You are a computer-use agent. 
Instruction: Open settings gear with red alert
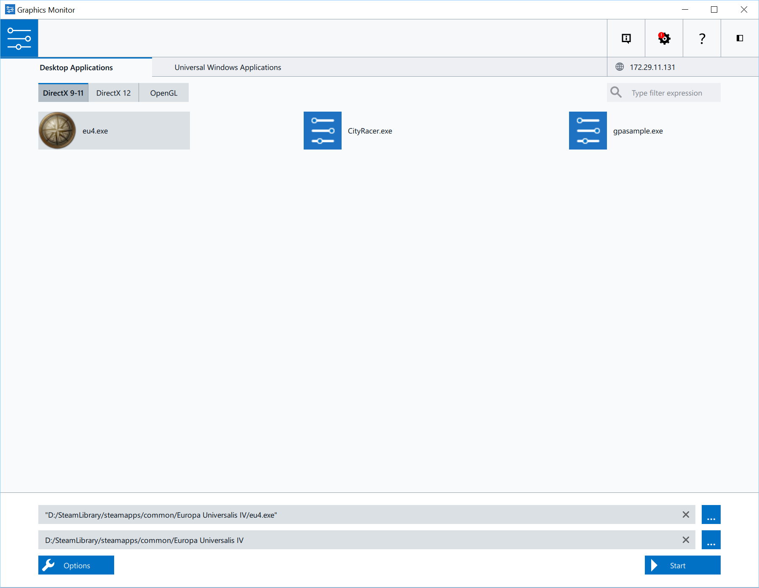tap(664, 38)
